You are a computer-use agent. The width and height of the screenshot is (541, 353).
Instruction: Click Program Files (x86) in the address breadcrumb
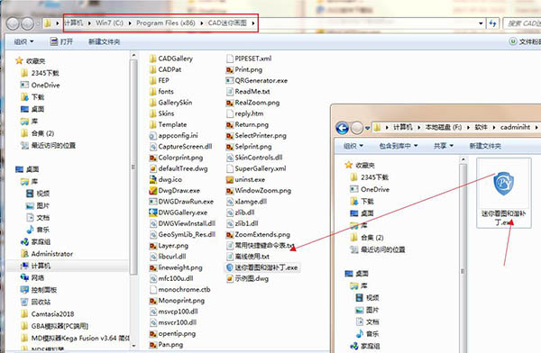(x=166, y=23)
